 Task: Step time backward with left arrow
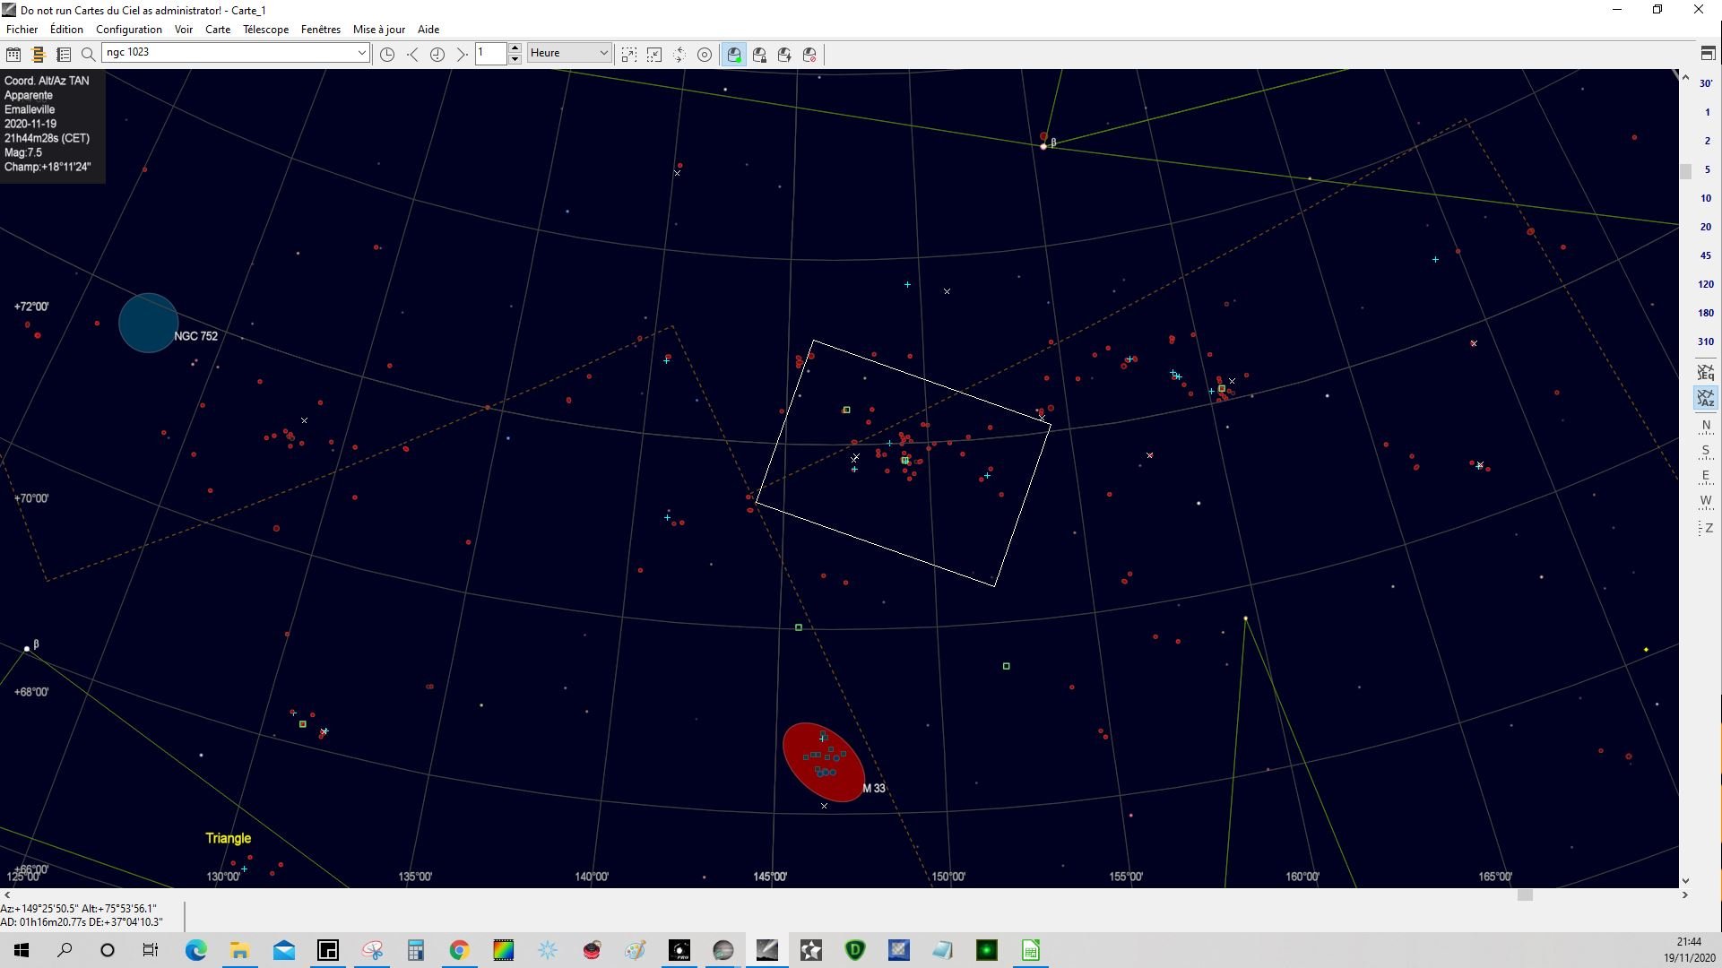(x=412, y=55)
